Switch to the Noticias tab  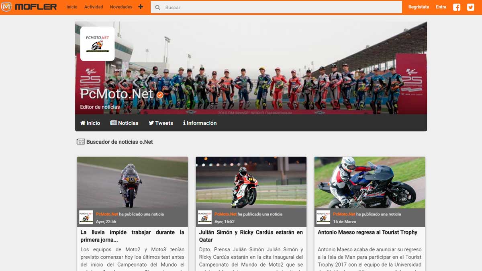coord(124,123)
